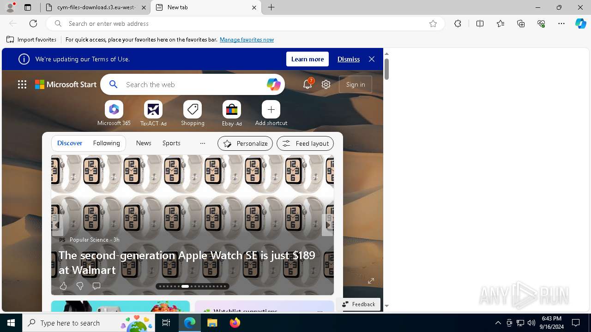Click Import favorites button
The height and width of the screenshot is (332, 591).
[x=31, y=40]
